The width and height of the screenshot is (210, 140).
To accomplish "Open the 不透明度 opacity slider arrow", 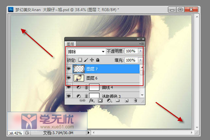I will point(141,51).
